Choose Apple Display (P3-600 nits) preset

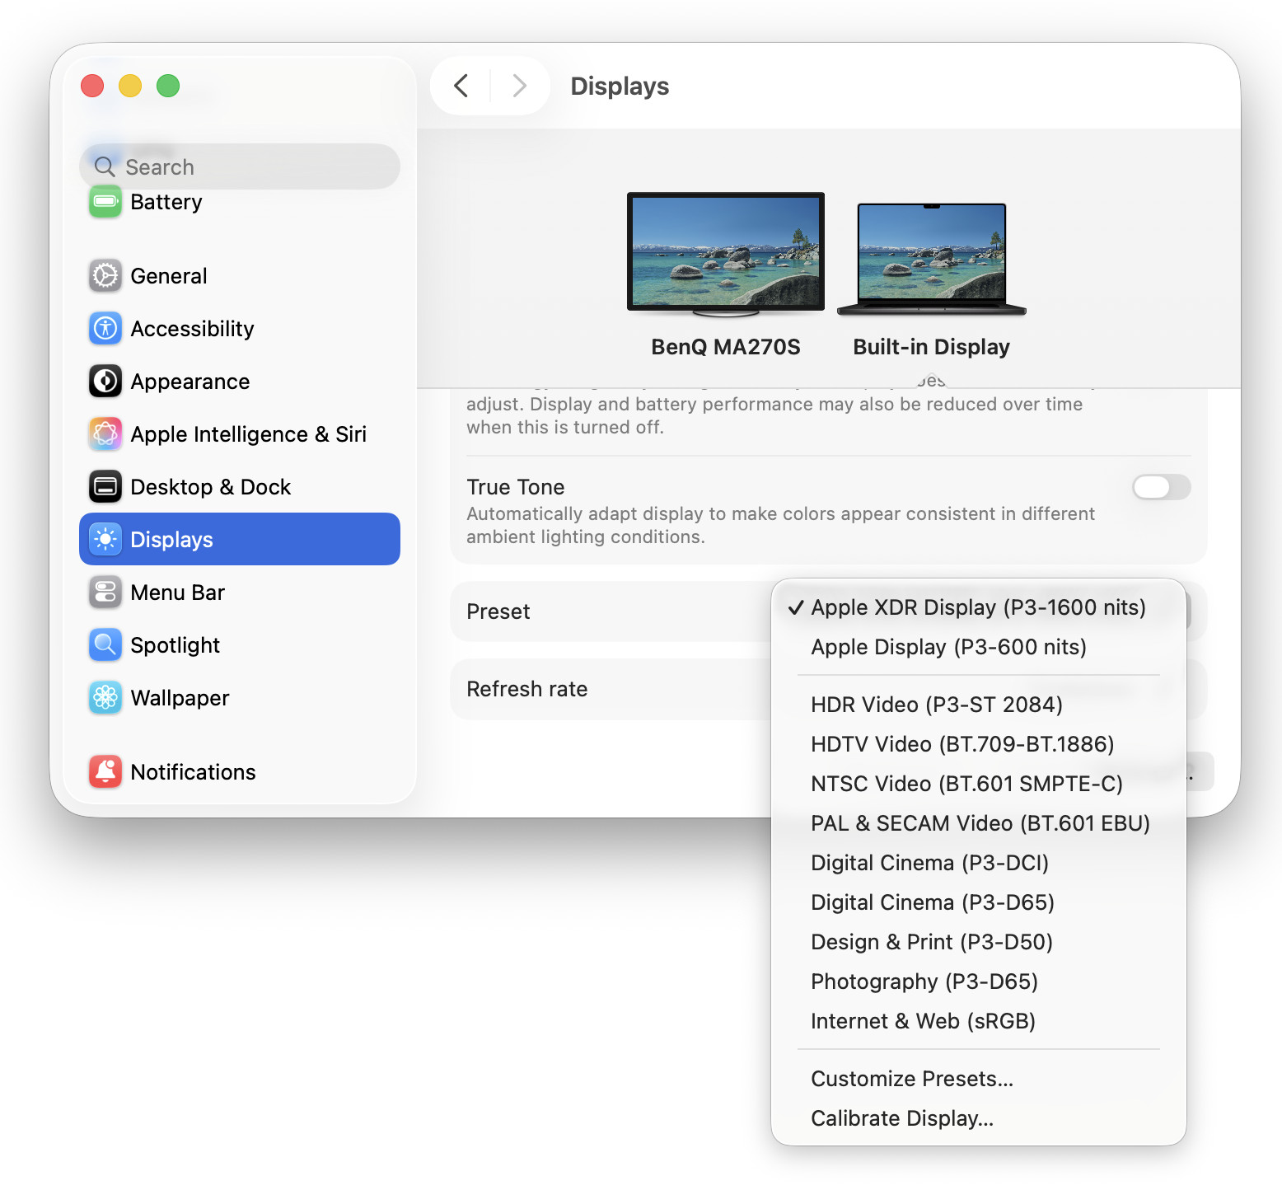pyautogui.click(x=948, y=647)
